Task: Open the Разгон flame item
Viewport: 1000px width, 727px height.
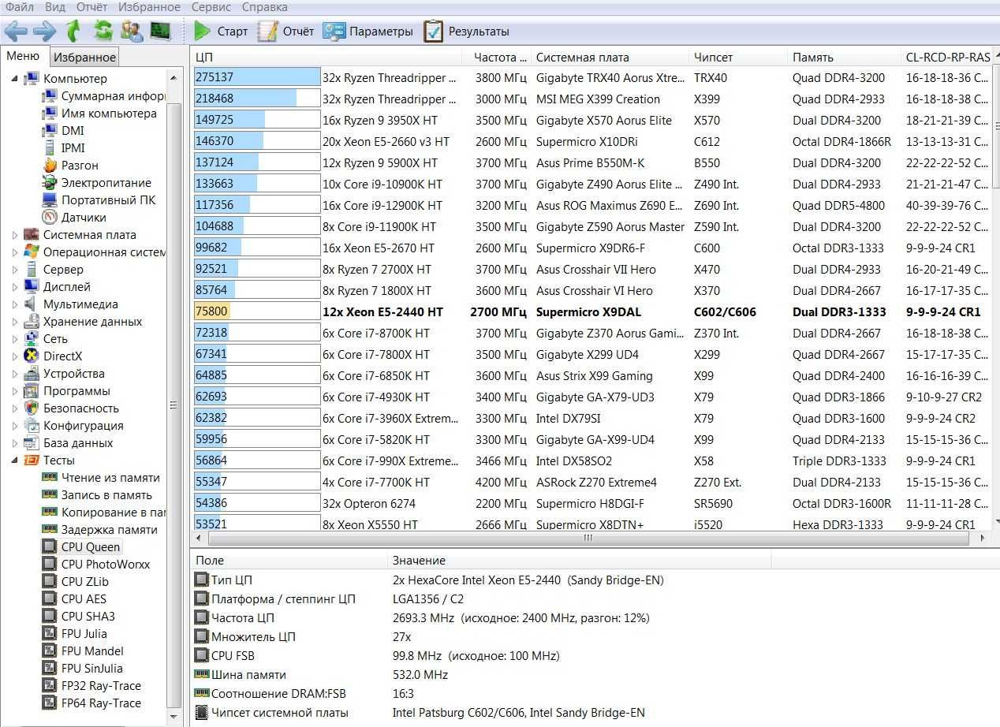Action: 70,166
